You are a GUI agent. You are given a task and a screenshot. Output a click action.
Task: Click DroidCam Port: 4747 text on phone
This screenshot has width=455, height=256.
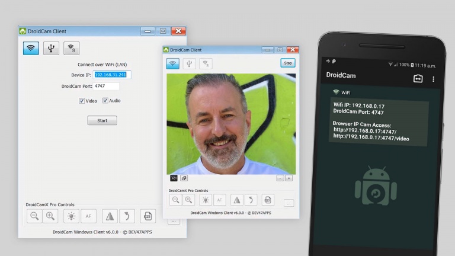[358, 112]
